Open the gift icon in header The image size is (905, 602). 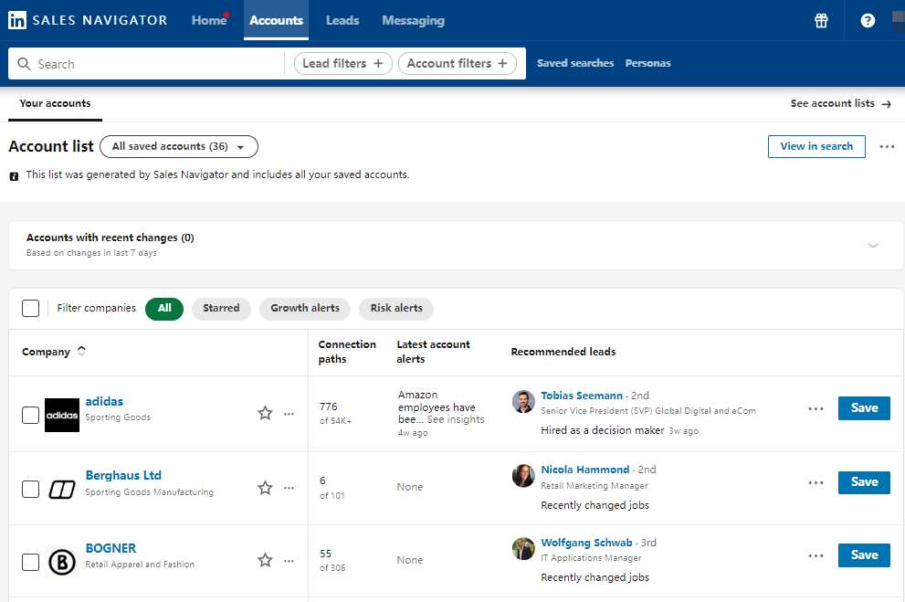pyautogui.click(x=821, y=20)
